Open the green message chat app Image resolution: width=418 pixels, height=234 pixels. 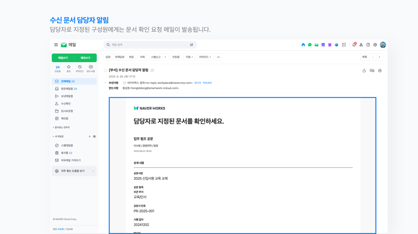[310, 45]
